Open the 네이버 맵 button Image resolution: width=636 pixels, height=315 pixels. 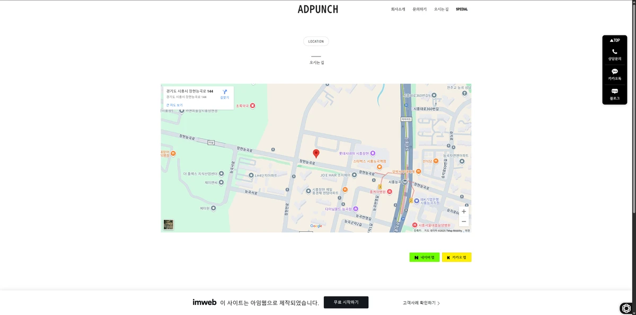(x=425, y=257)
